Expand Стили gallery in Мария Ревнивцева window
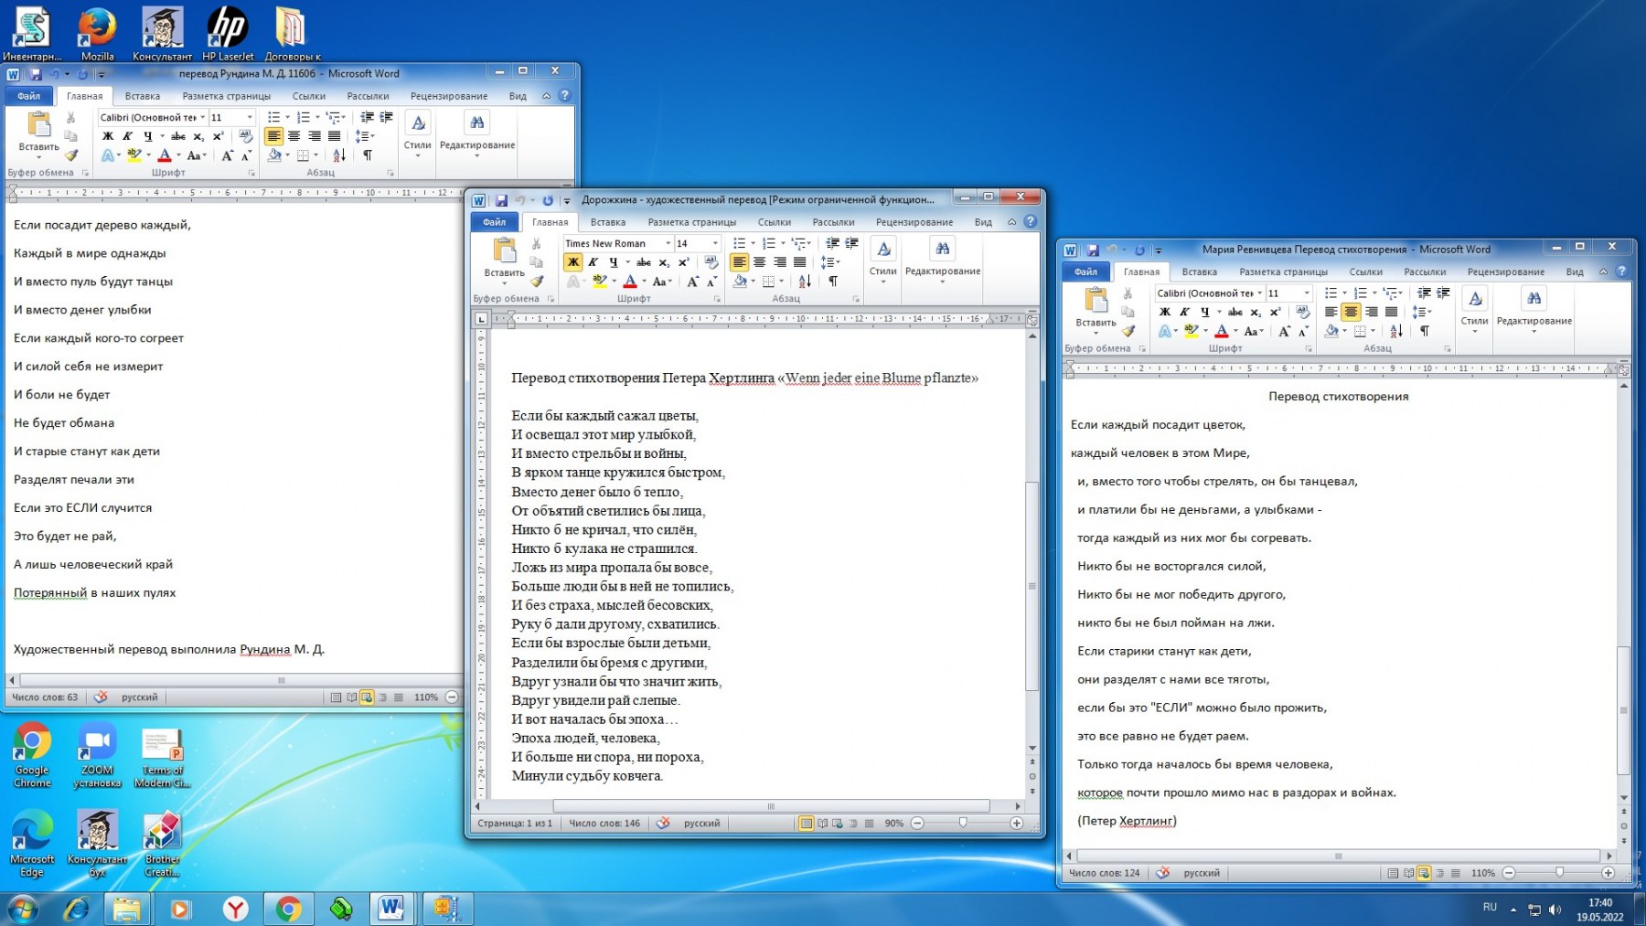The height and width of the screenshot is (926, 1646). (1474, 312)
